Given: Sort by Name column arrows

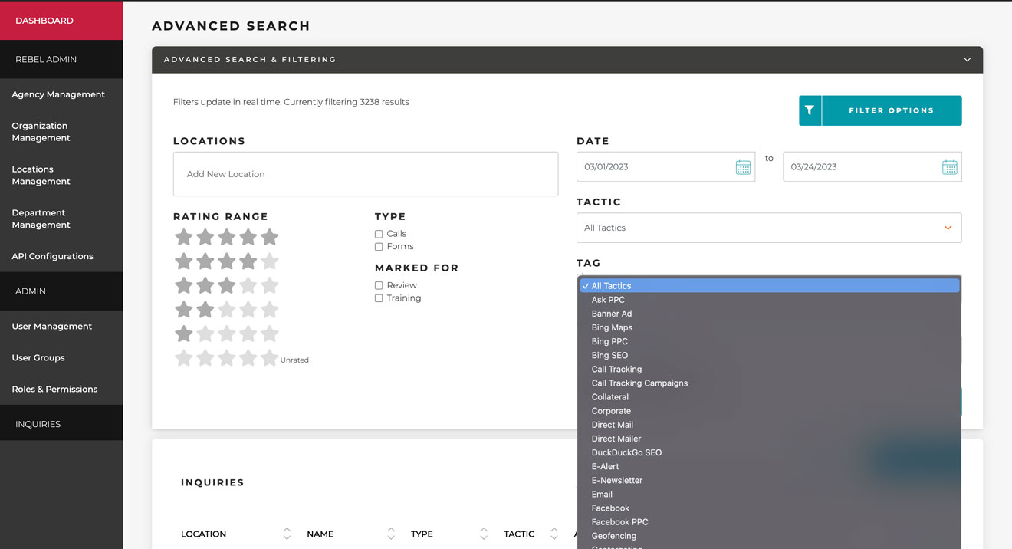Looking at the screenshot, I should pos(391,534).
